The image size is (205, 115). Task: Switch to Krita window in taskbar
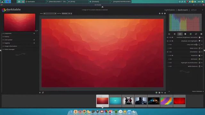pos(78,2)
